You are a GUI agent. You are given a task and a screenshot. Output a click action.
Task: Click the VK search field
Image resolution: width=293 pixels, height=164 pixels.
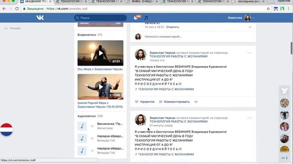tap(101, 18)
